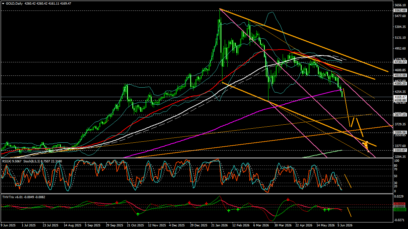Click the leftmost green up arrow in THVTrix panel
Screen dimensions: 408x229
[138, 214]
